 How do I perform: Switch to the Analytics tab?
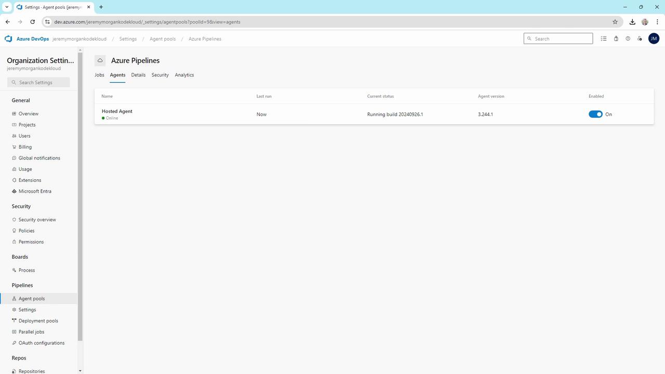[x=184, y=75]
